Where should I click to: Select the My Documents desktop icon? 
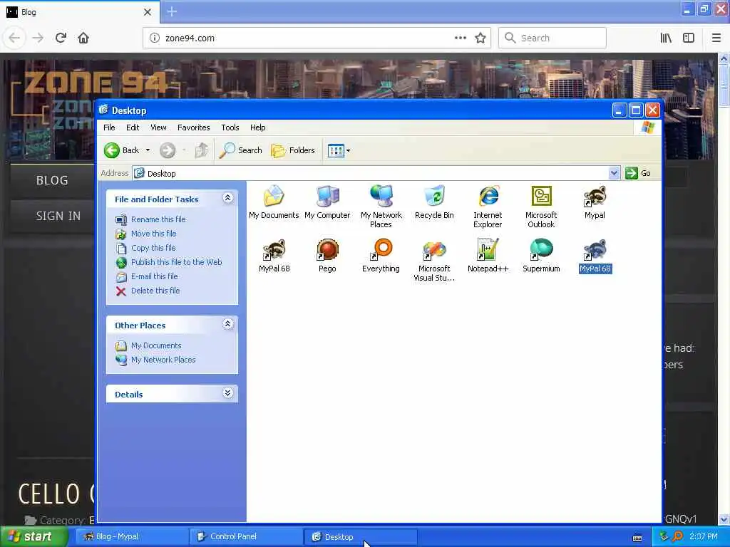point(274,202)
